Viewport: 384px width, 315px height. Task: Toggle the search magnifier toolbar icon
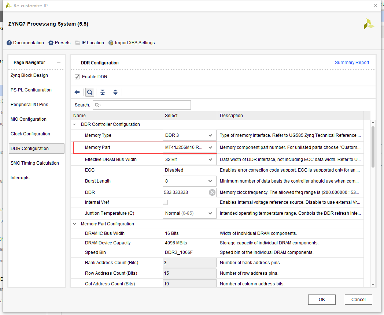(89, 92)
